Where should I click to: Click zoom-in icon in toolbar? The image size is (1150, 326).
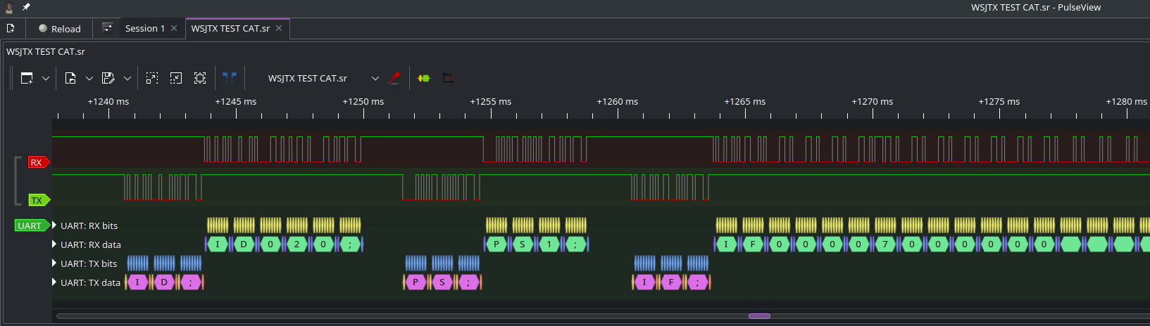coord(152,78)
